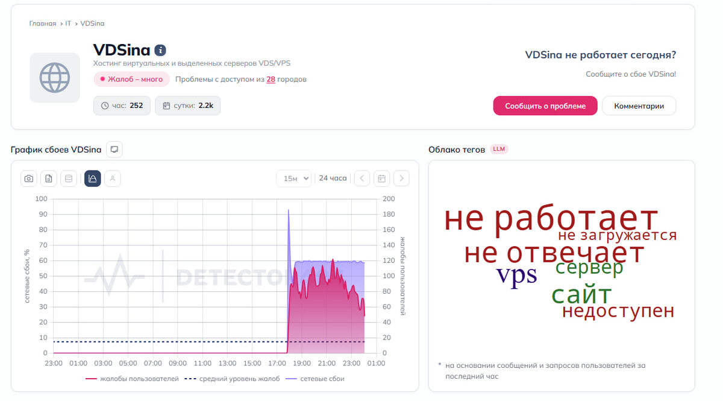Toggle средний уровень жалоб legend entry

(x=232, y=379)
